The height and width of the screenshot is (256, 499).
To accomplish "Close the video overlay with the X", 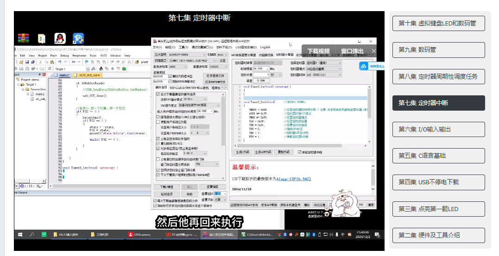I will [x=373, y=51].
